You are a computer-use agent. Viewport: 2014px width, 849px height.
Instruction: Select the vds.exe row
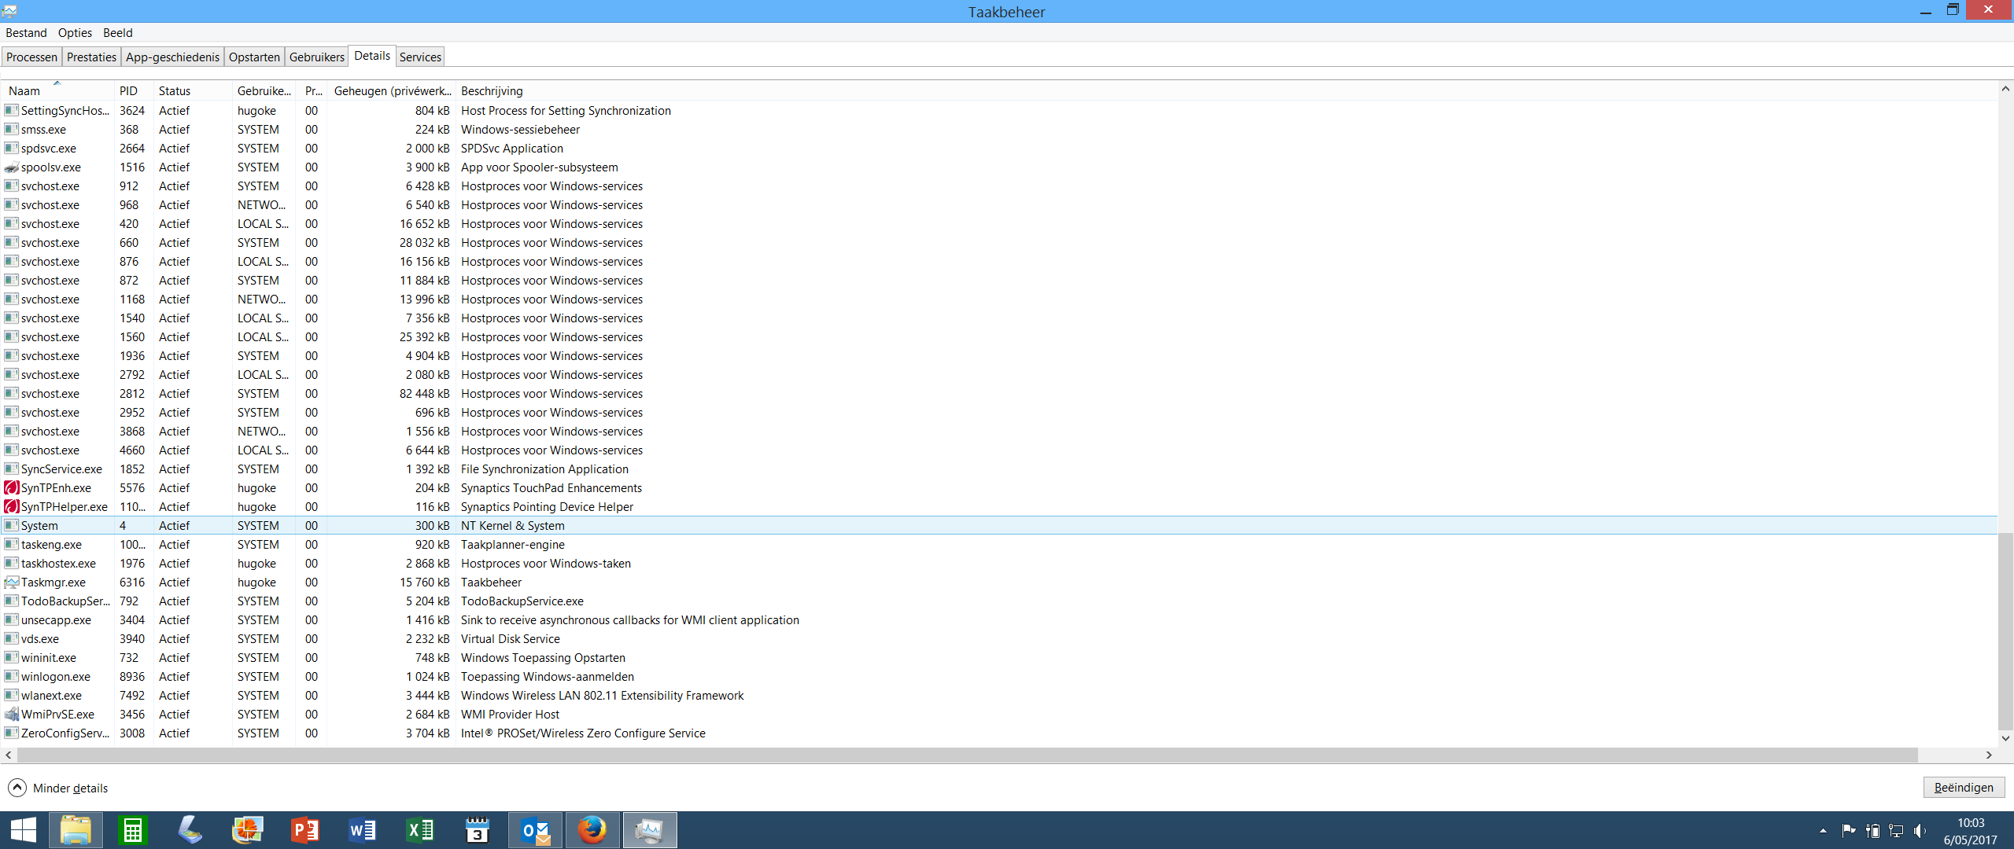[x=999, y=639]
